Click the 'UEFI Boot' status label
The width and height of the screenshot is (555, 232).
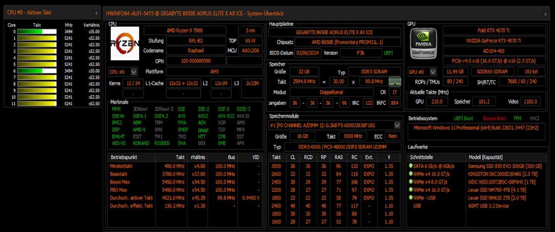tap(463, 118)
